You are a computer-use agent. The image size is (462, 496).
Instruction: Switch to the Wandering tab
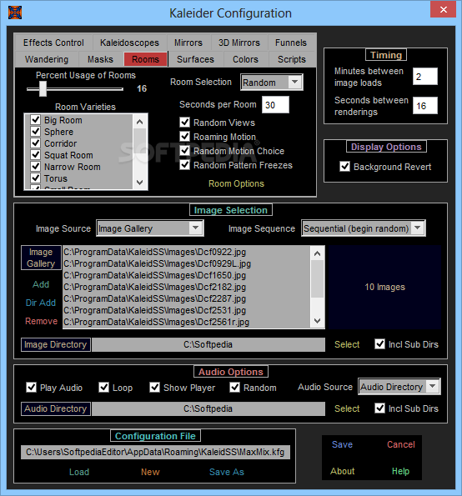tap(47, 59)
